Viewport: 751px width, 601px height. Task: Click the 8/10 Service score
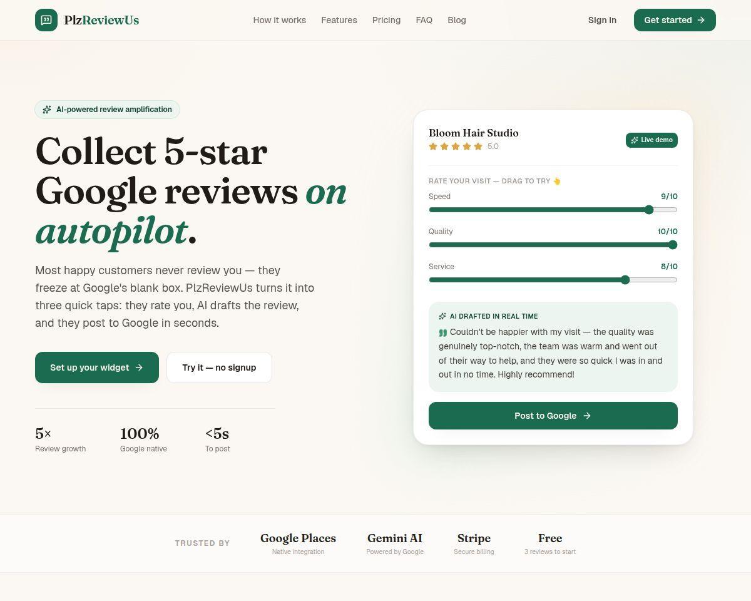click(669, 267)
